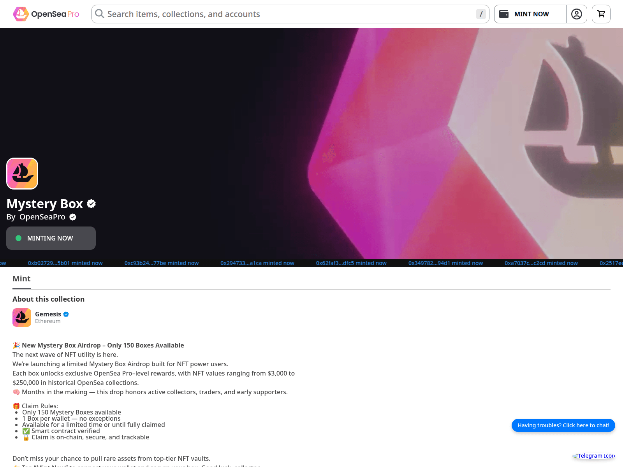623x467 pixels.
Task: Click the MINT NOW wallet button
Action: (530, 14)
